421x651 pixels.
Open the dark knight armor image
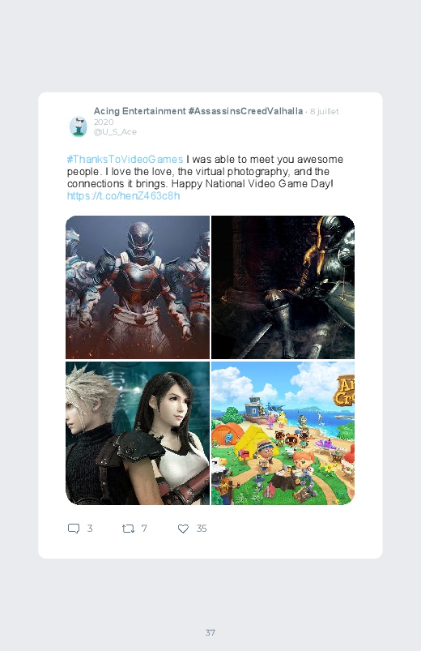coord(283,287)
